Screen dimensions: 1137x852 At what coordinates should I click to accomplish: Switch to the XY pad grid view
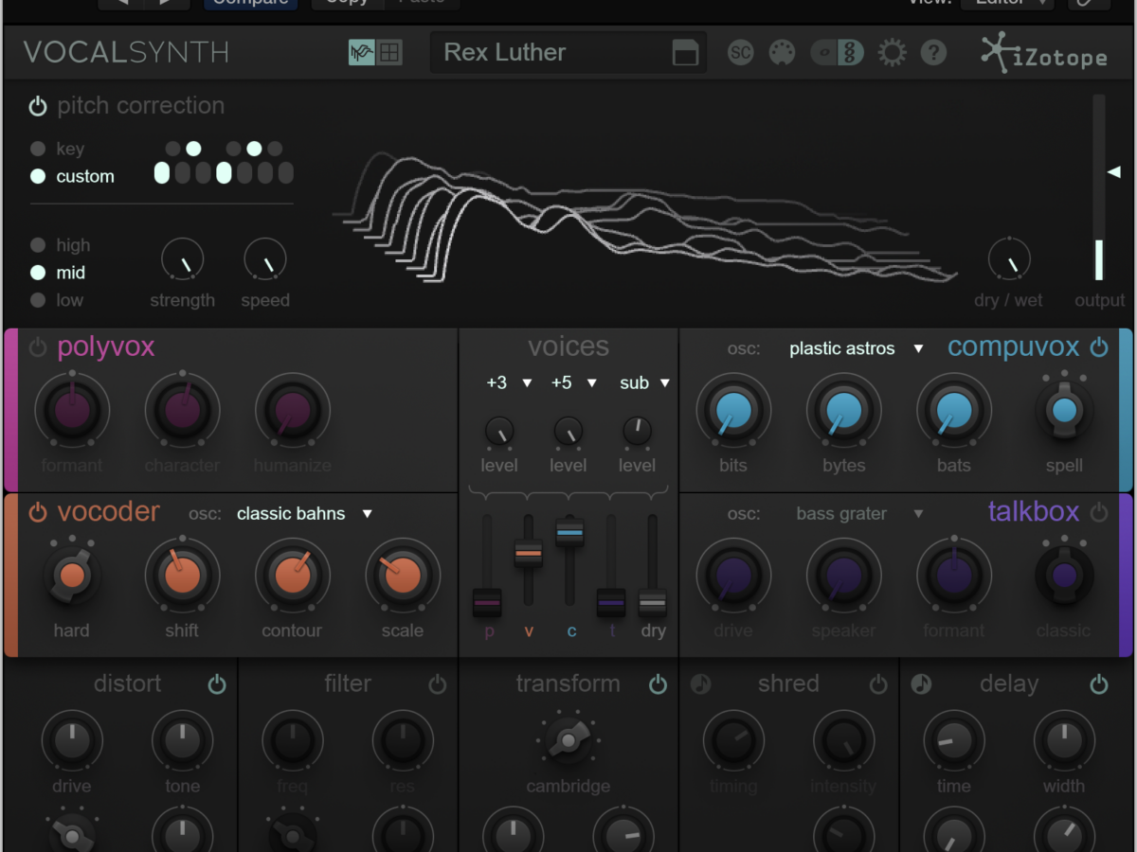(389, 53)
